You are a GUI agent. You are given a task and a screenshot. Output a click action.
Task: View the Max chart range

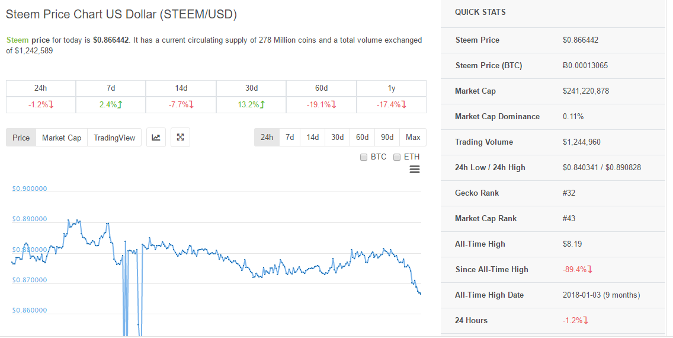point(413,137)
